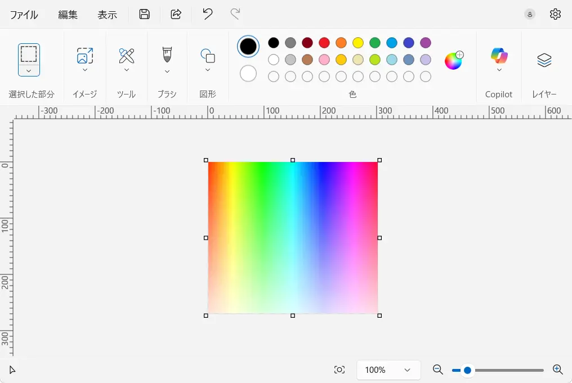572x383 pixels.
Task: Open the edit colors wheel
Action: coord(453,61)
